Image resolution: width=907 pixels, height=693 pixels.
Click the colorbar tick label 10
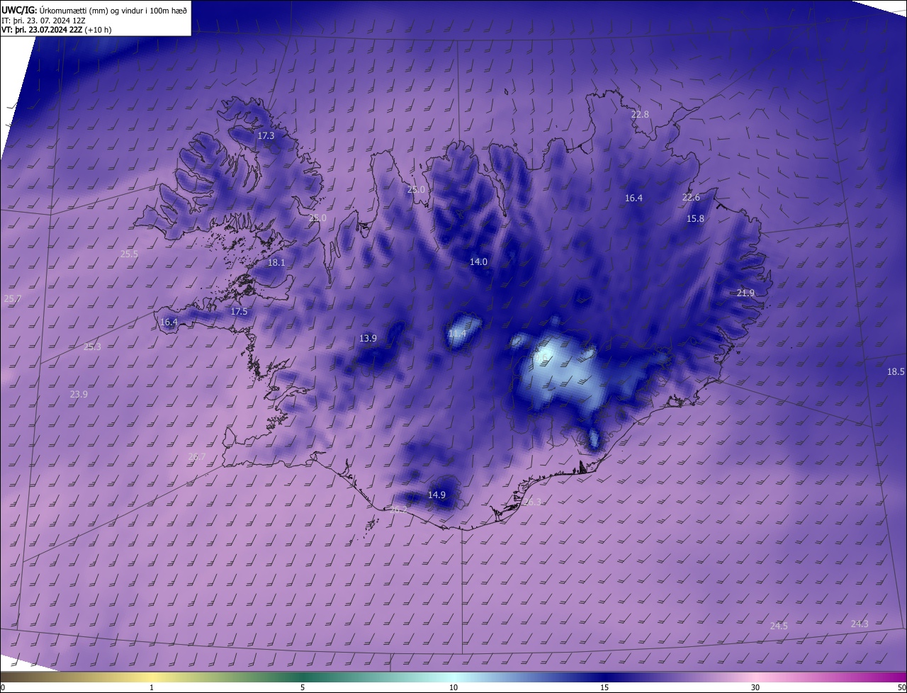pyautogui.click(x=453, y=687)
